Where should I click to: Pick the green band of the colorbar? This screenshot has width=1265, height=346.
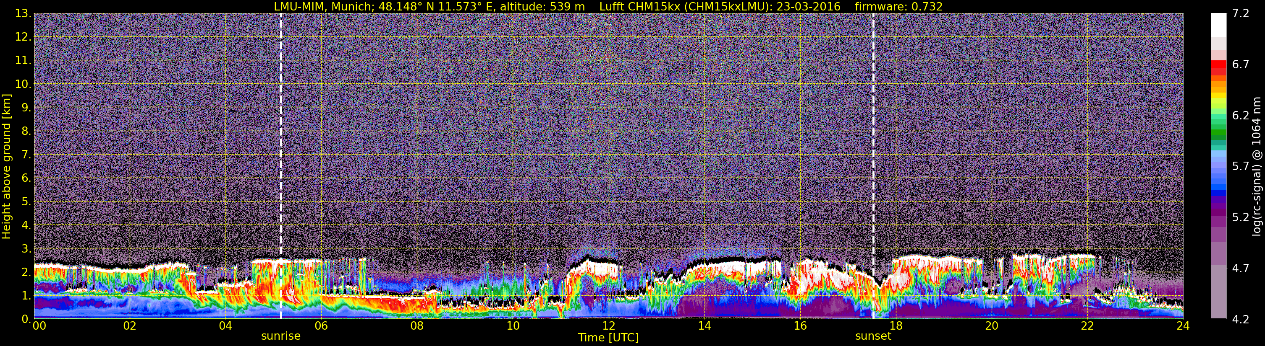1218,132
